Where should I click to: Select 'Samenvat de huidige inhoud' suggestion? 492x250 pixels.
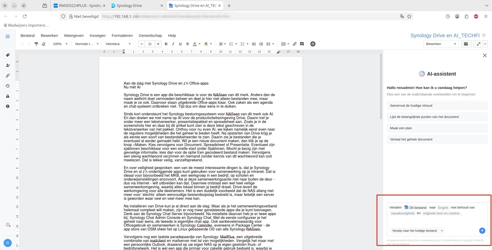(x=437, y=105)
